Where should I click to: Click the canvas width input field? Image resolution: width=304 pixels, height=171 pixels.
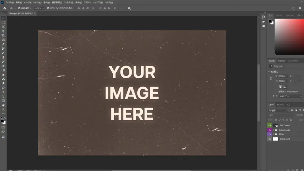tap(282, 76)
